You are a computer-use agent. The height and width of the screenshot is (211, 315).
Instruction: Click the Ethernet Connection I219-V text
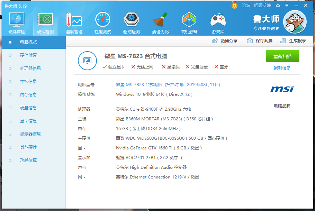[x=157, y=177]
